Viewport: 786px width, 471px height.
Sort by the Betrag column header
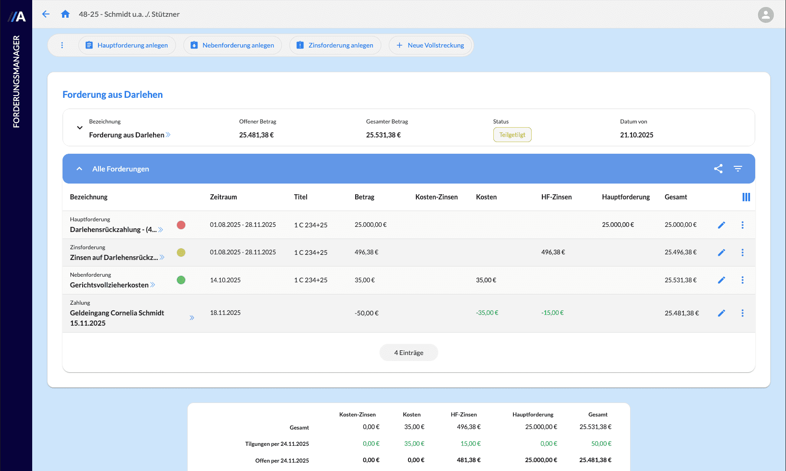365,197
